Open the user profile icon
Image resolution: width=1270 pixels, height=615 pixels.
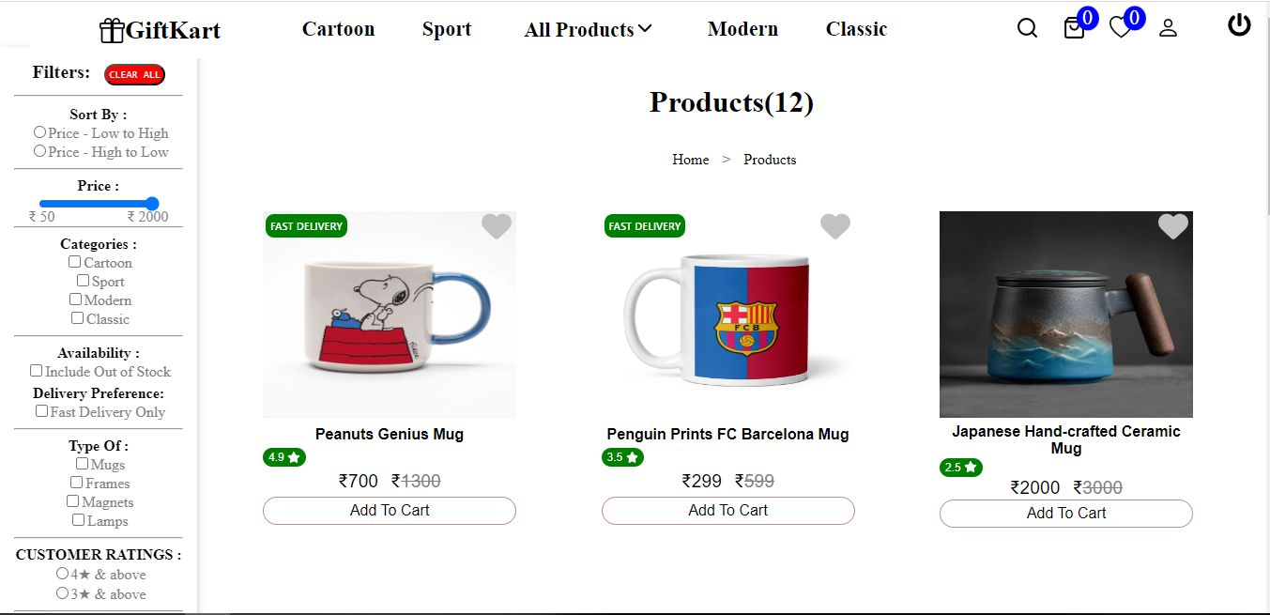click(1168, 28)
